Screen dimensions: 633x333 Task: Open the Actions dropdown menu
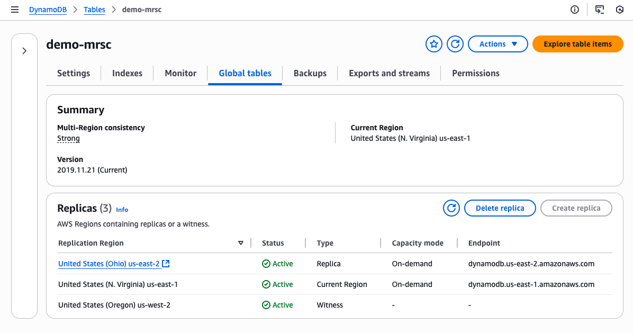[498, 44]
